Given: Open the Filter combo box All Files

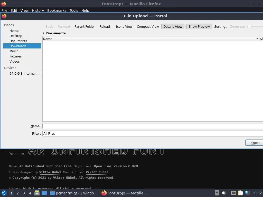Looking at the screenshot, I should pyautogui.click(x=153, y=133).
